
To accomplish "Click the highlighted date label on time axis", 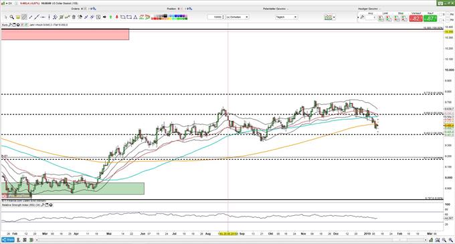I will [228, 233].
